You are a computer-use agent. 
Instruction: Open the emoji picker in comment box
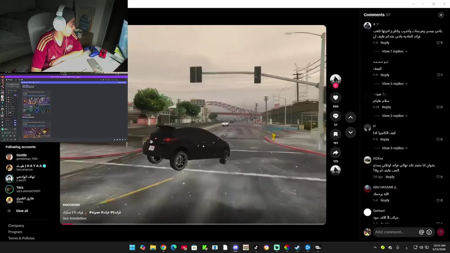429,232
